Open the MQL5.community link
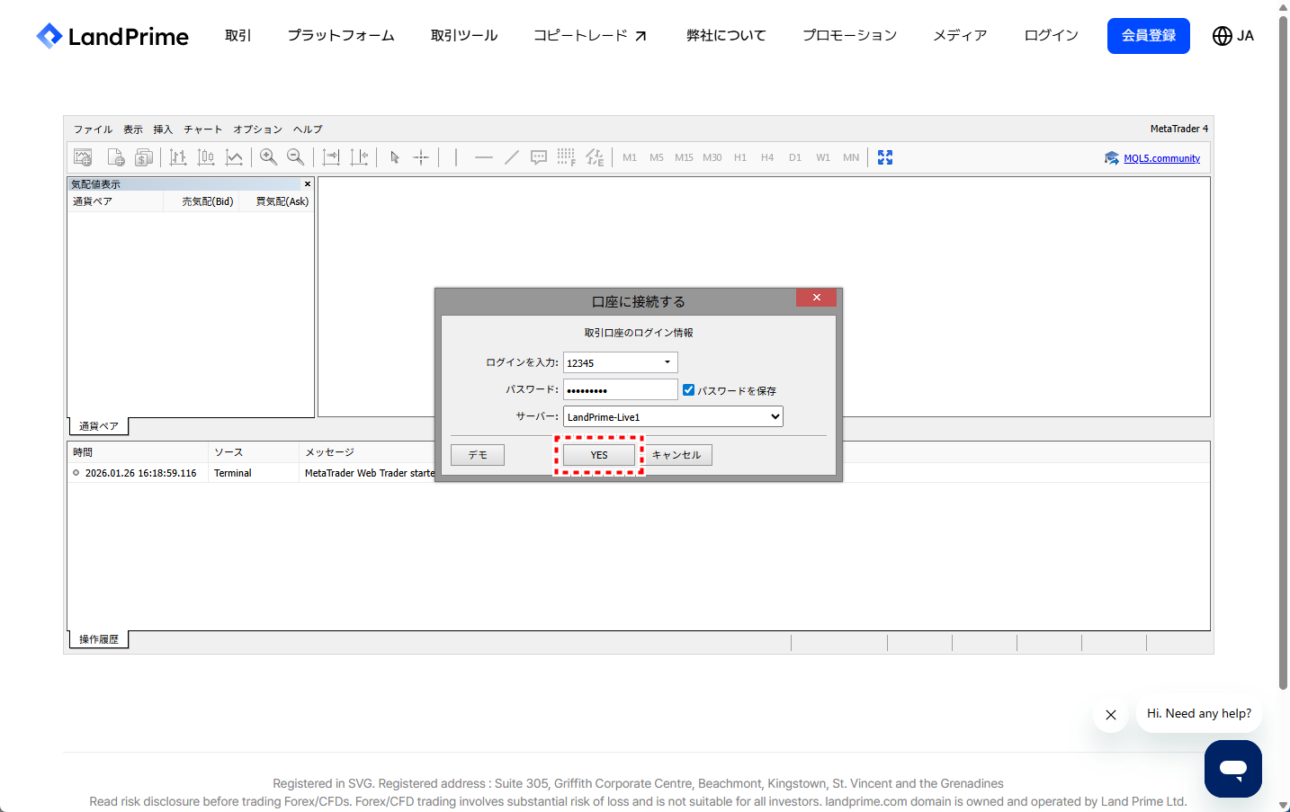 (1161, 158)
